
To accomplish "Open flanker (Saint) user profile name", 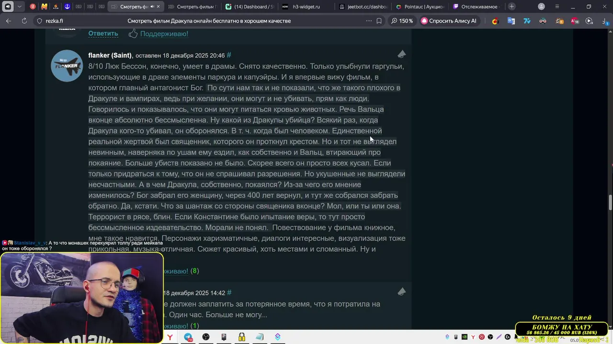I will pos(110,55).
